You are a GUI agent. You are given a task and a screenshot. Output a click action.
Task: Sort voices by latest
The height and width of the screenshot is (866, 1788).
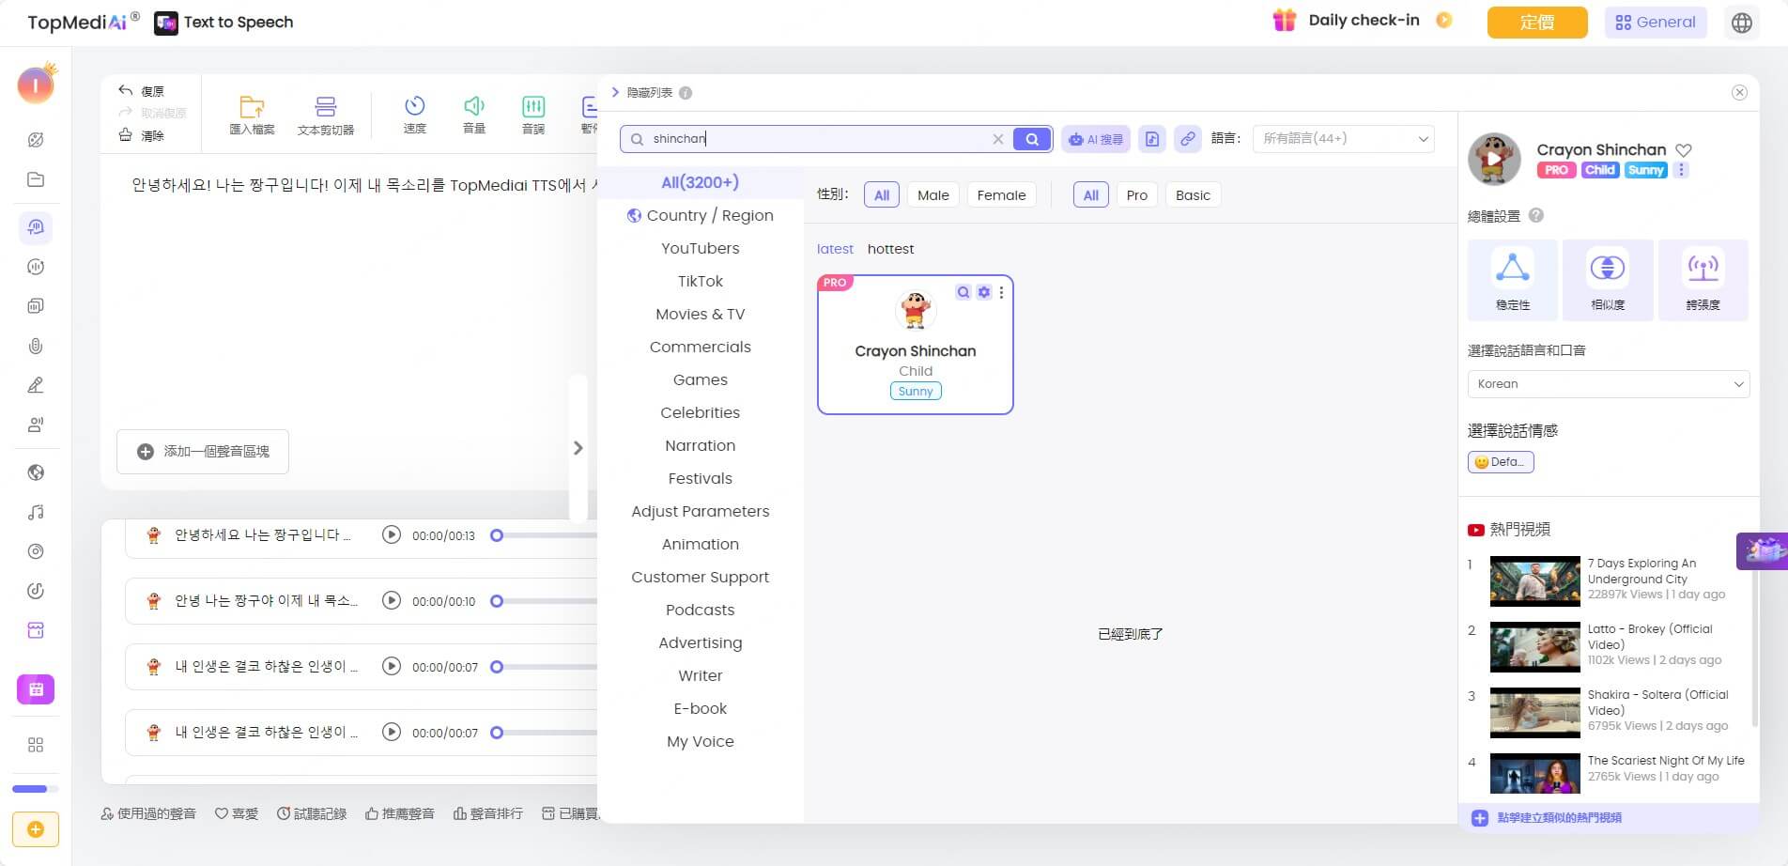coord(835,249)
